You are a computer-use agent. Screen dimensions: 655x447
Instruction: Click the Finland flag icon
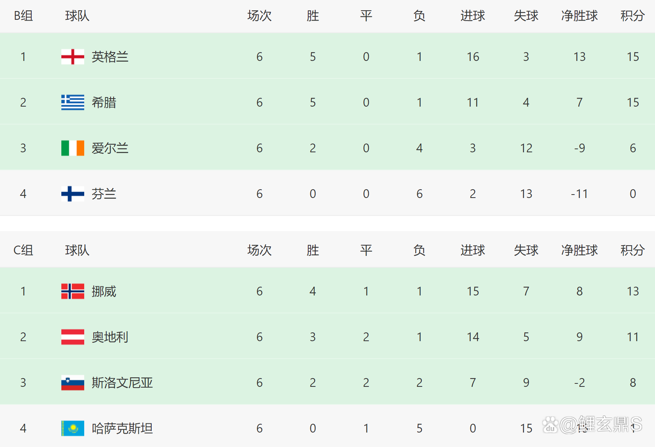tap(72, 194)
